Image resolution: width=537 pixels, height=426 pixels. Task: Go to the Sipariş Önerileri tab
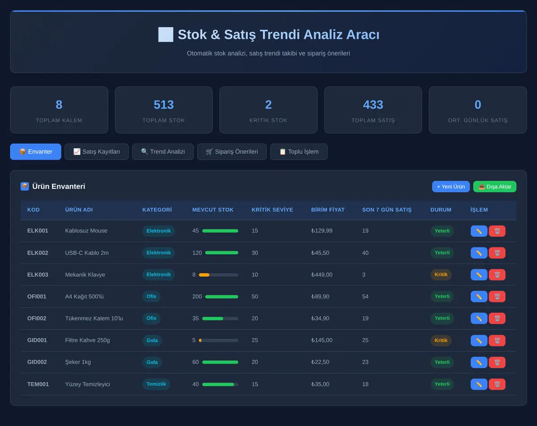pyautogui.click(x=232, y=152)
